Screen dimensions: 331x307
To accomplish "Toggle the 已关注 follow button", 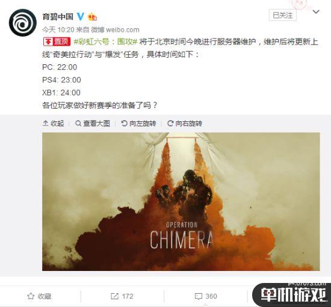I will (282, 15).
